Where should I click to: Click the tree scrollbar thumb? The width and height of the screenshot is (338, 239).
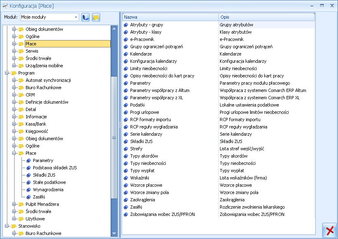tap(114, 137)
